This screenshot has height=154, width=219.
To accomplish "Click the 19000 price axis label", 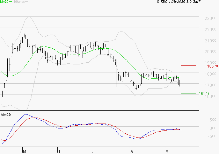I will [211, 62].
